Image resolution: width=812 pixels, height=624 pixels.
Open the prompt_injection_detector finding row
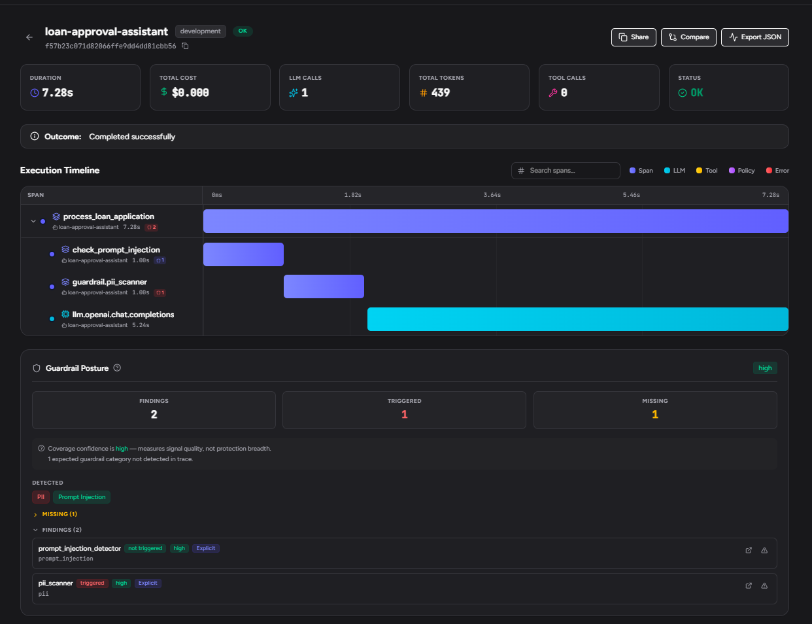coord(404,553)
